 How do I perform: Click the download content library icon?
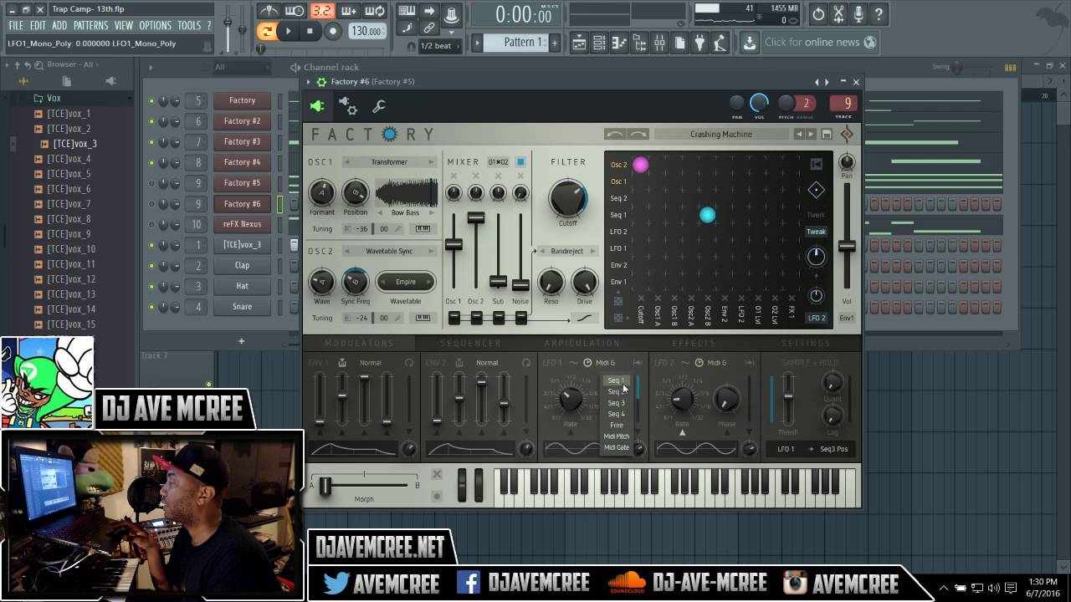click(749, 42)
